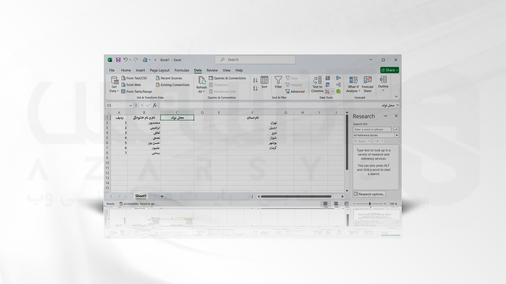
Task: Open the Data ribbon tab
Action: pos(198,70)
